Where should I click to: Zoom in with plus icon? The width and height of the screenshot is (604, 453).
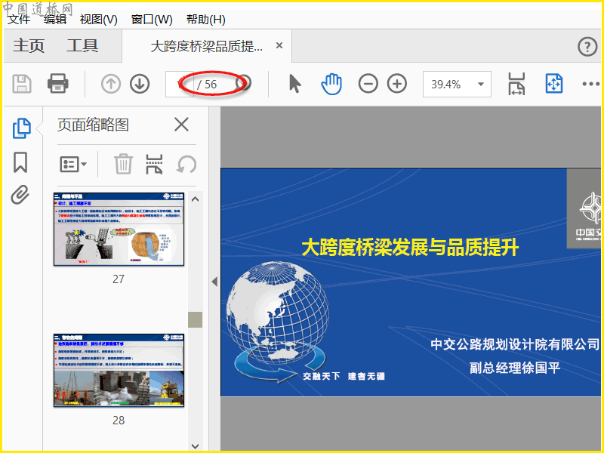click(397, 84)
